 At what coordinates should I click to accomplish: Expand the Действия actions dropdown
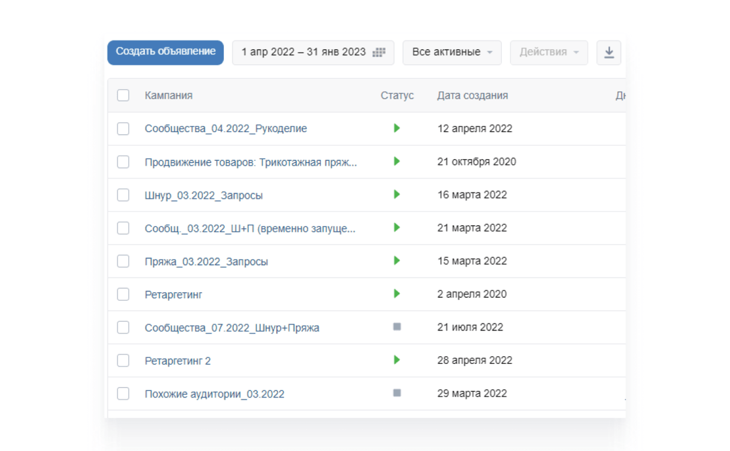549,52
